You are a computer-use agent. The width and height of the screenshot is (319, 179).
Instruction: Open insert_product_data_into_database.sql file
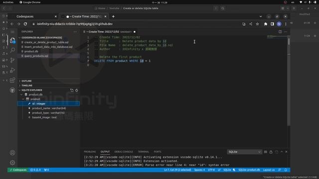pos(48,47)
